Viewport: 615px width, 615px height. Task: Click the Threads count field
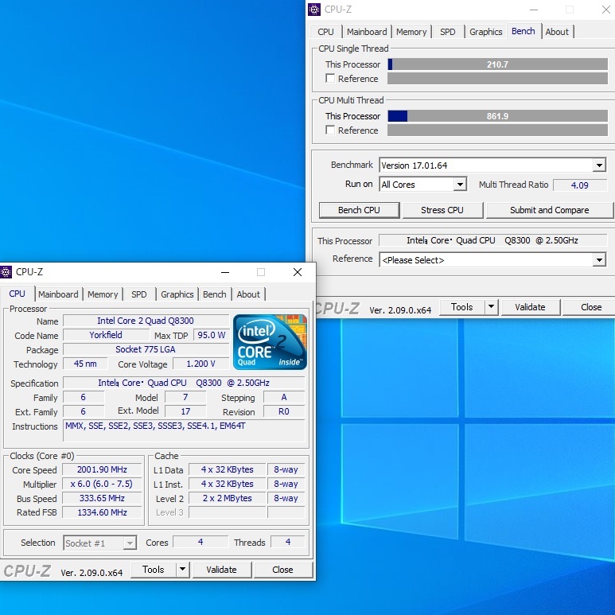click(x=288, y=542)
